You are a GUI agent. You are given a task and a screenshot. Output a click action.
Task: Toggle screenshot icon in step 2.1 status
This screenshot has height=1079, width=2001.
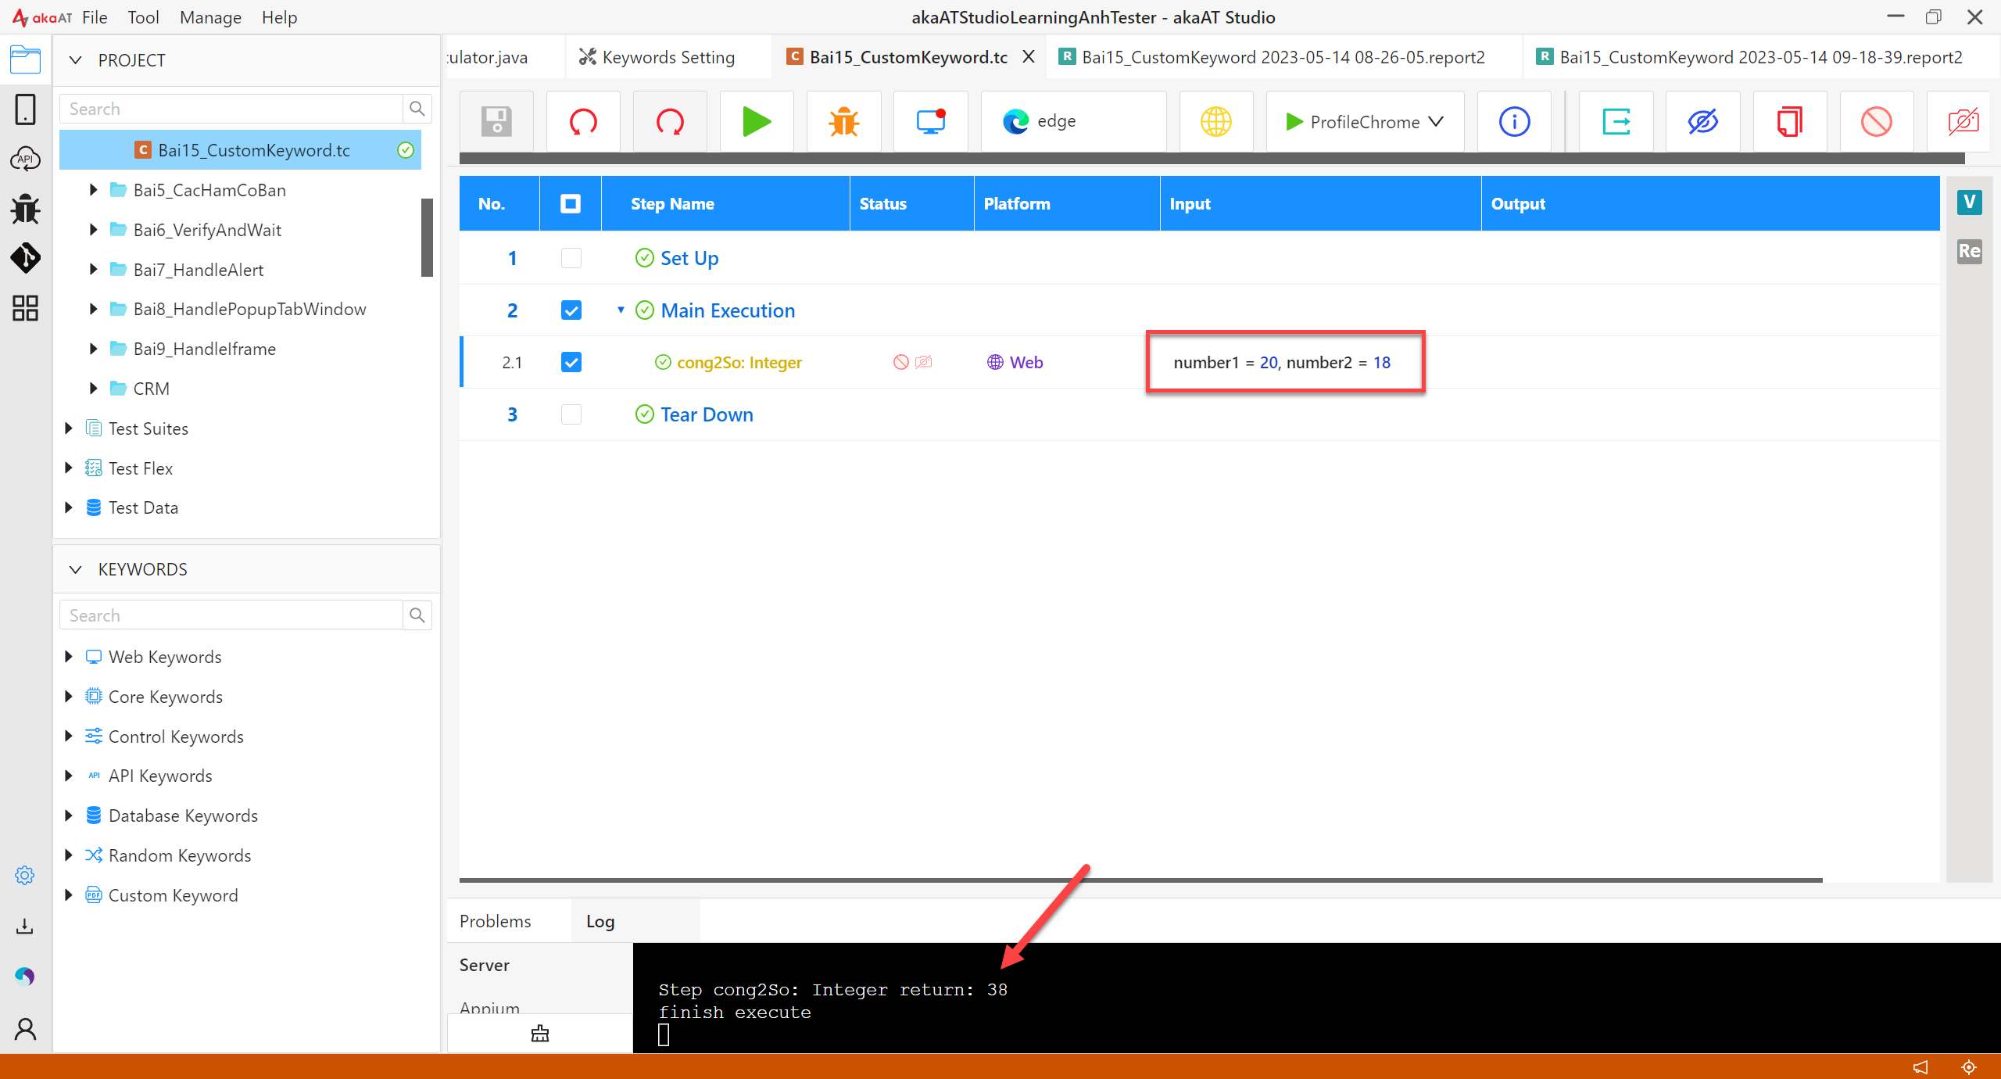(924, 362)
